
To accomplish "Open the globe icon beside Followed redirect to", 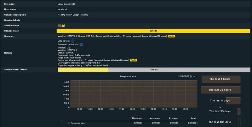I will point(82,44).
